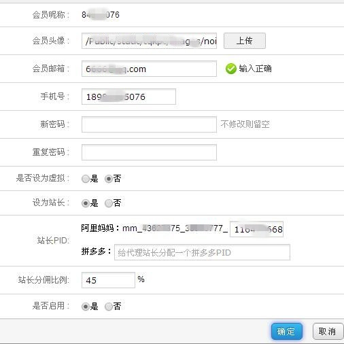Confirm the form with 确定 button
Image resolution: width=344 pixels, height=344 pixels.
pos(286,332)
